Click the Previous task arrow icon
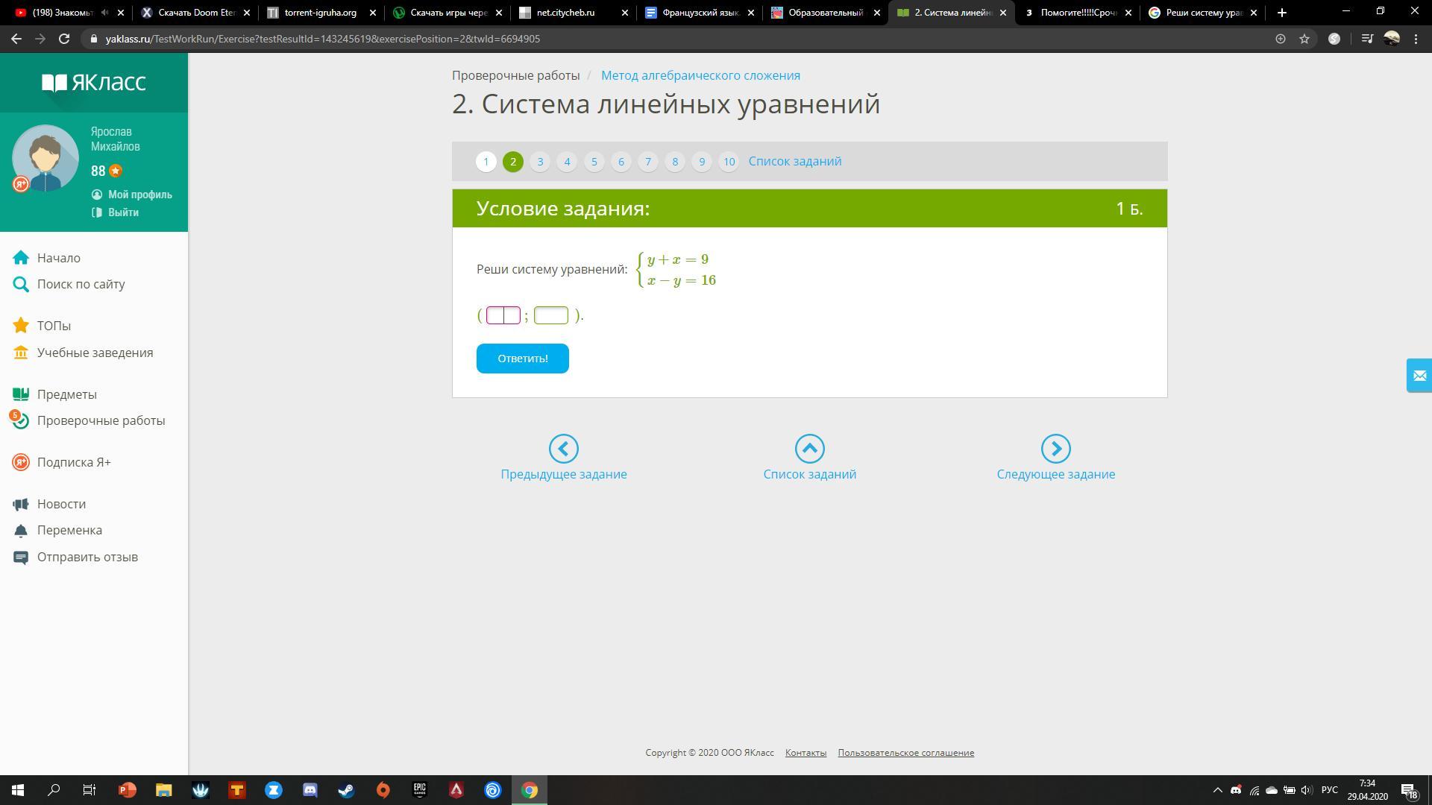 coord(563,449)
